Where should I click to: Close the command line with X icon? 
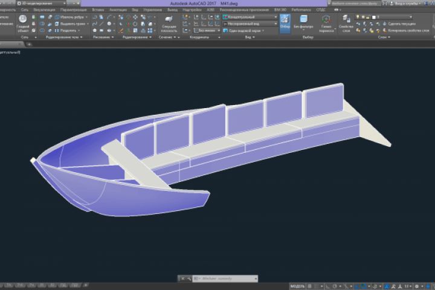tap(182, 279)
